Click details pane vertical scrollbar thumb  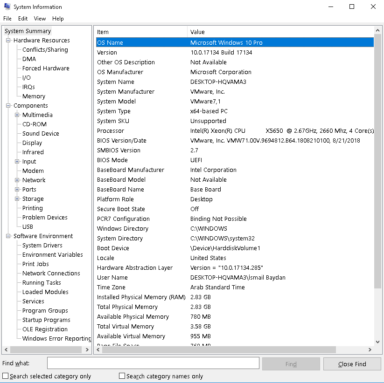(x=377, y=161)
